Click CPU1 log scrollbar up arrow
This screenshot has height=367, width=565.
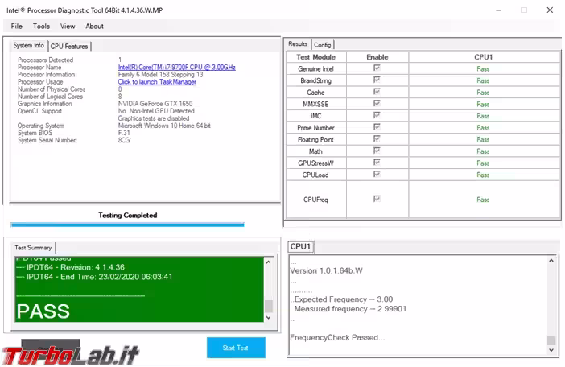551,261
